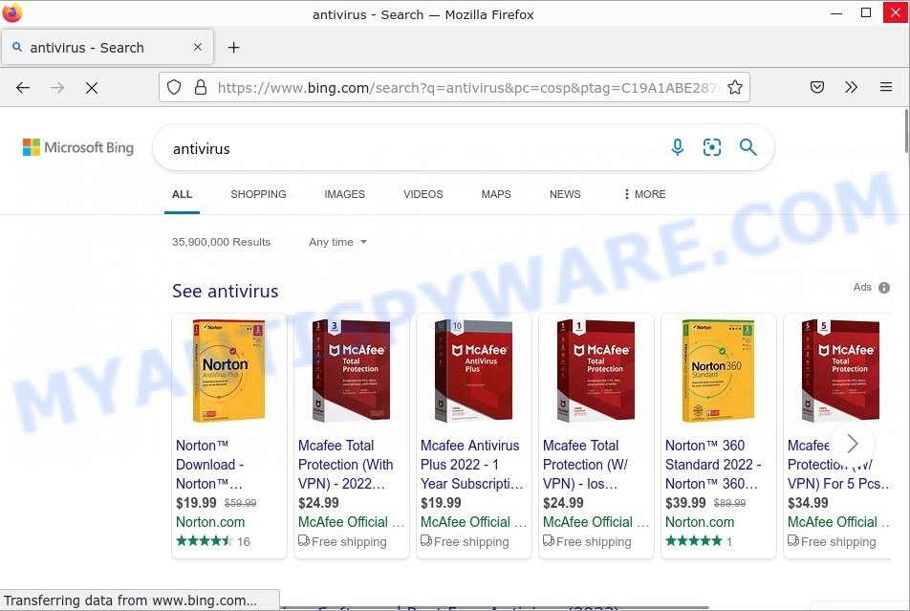Open the Norton Download product link
This screenshot has width=910, height=611.
coord(210,465)
